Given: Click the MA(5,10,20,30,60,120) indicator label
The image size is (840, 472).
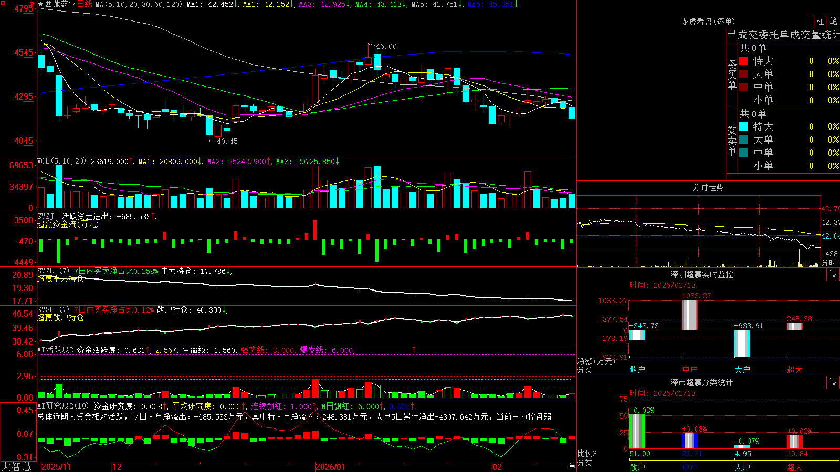Looking at the screenshot, I should 139,4.
